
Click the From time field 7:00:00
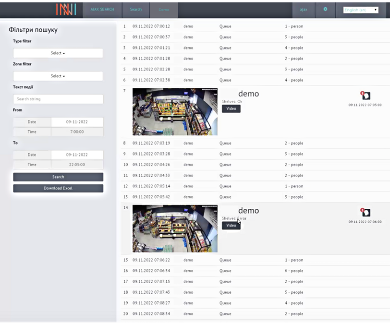(77, 132)
